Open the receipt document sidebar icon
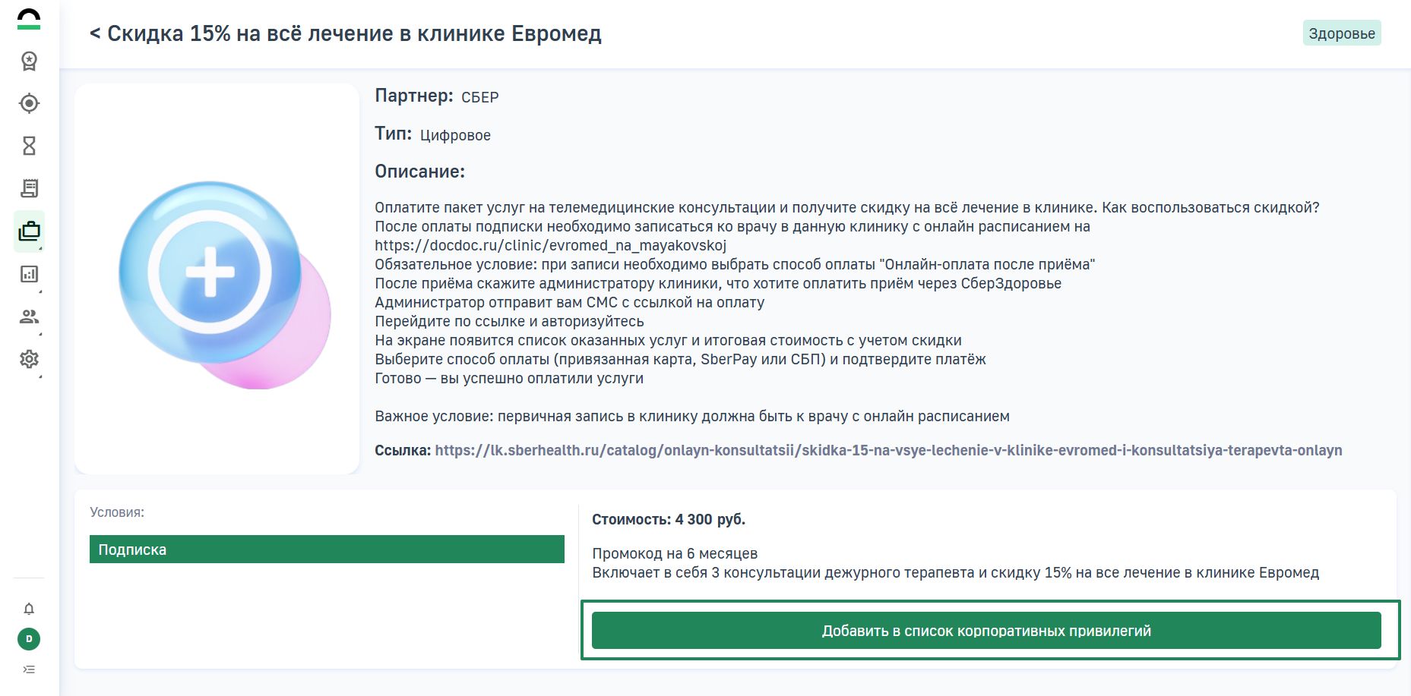Image resolution: width=1411 pixels, height=696 pixels. pos(29,188)
